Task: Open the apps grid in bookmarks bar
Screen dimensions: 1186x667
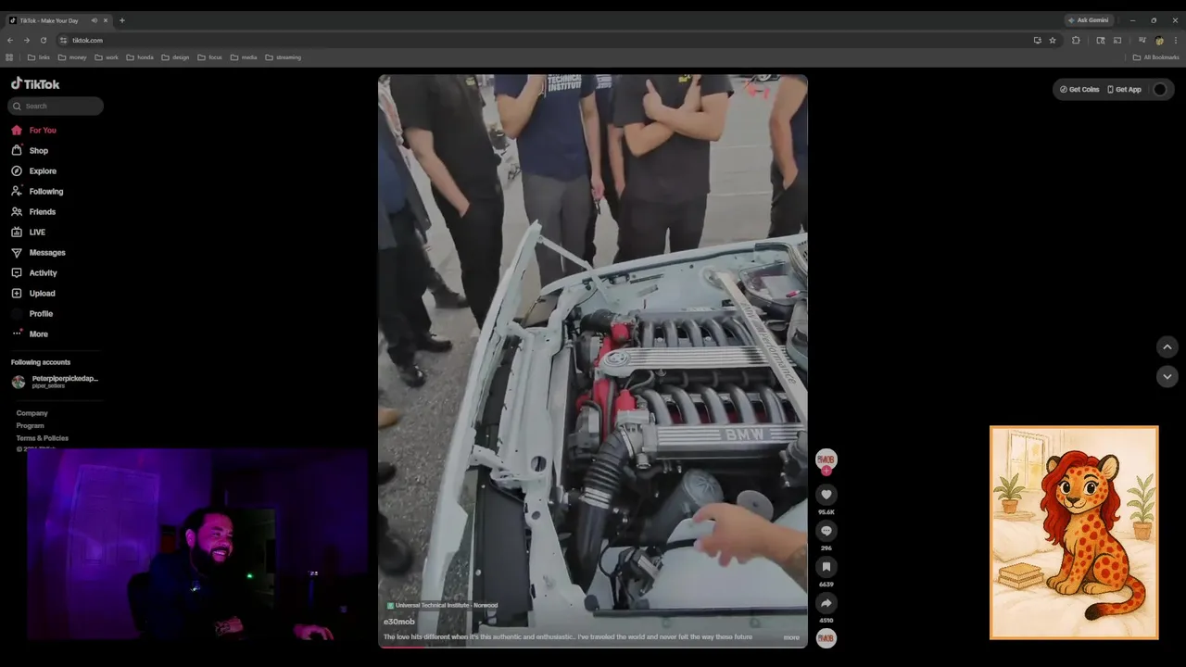Action: 9,57
